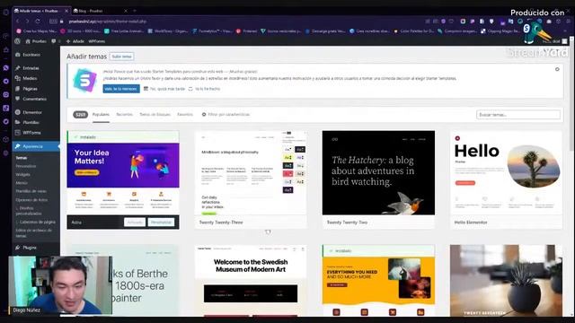Reload the page with refresh icon
Viewport: 575px width, 323px height.
pos(38,22)
